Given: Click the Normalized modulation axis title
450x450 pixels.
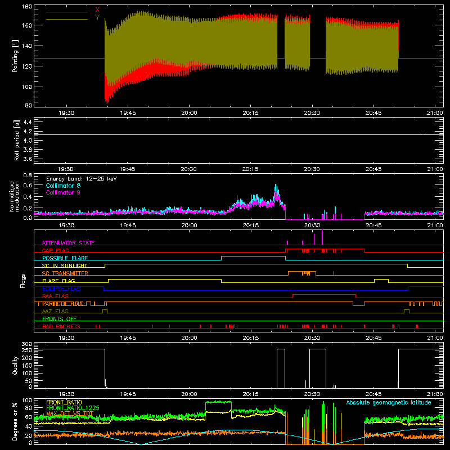Looking at the screenshot, I should [14, 196].
